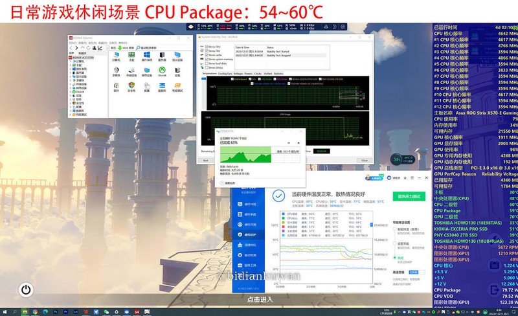The width and height of the screenshot is (518, 316).
Task: Click green cooling stress test button
Action: 409,196
